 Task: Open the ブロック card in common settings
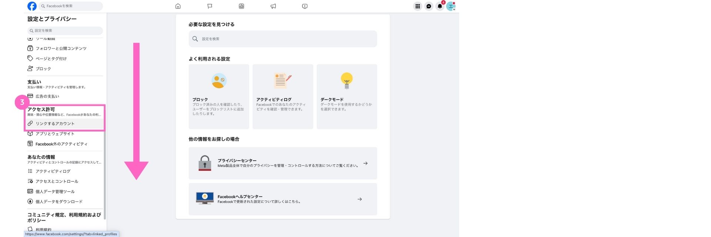point(219,97)
